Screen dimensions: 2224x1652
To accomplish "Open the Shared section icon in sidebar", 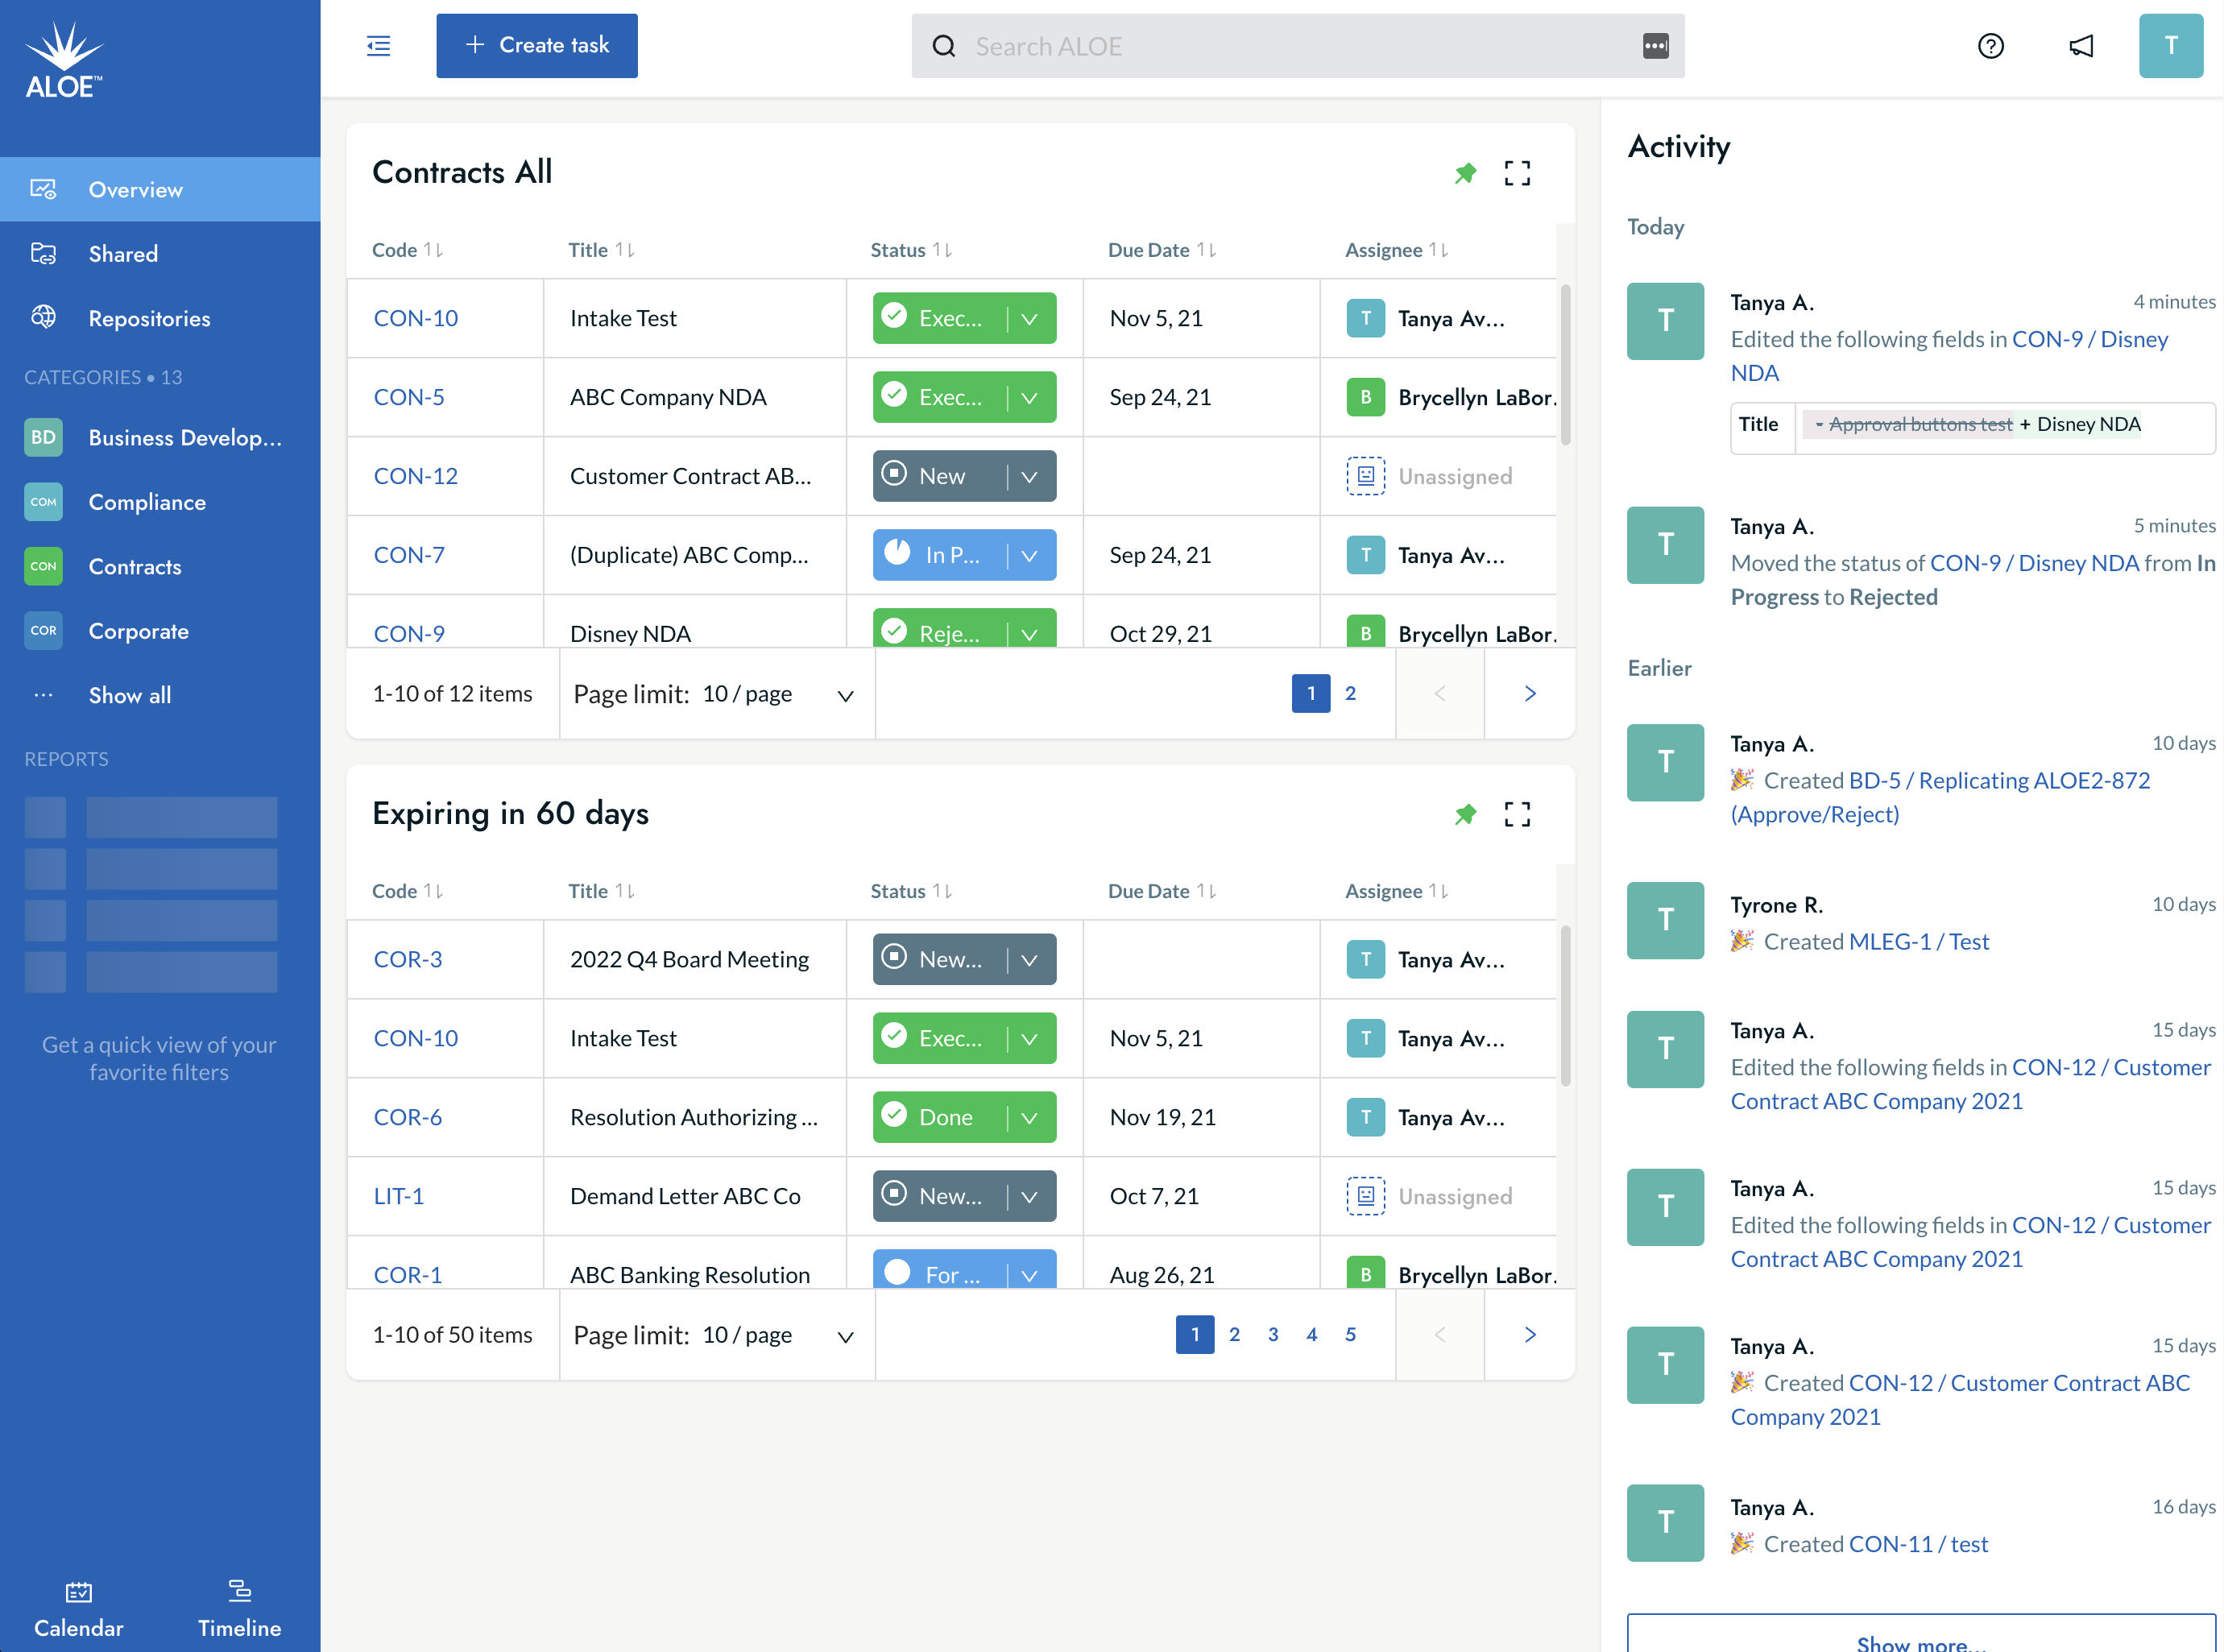I will pos(43,253).
